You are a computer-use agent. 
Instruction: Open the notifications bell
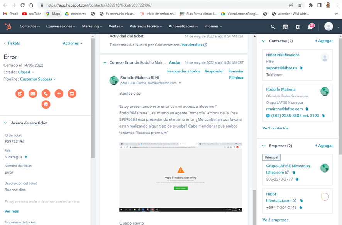click(310, 26)
